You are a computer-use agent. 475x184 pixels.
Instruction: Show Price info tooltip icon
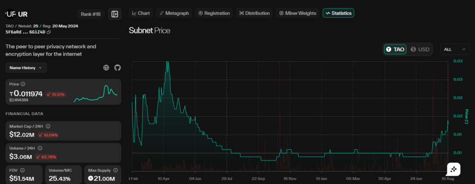click(x=23, y=84)
